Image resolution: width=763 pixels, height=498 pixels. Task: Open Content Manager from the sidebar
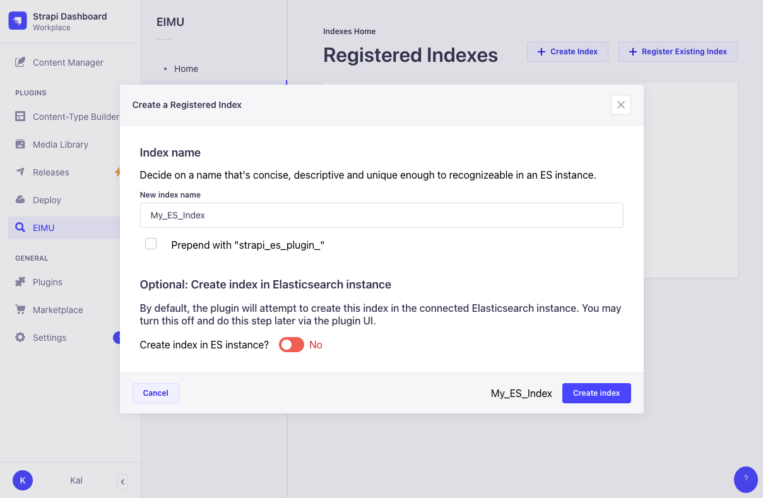coord(68,62)
